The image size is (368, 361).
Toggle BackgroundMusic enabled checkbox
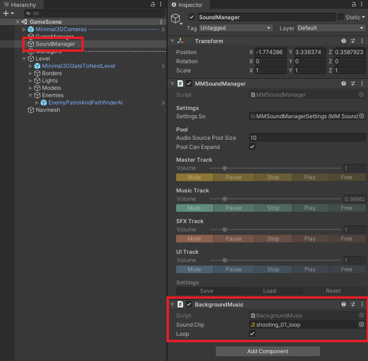[189, 304]
